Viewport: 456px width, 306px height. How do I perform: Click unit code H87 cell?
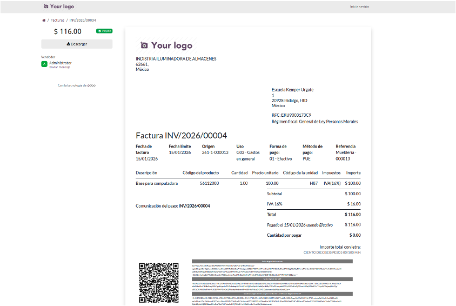[x=313, y=183]
